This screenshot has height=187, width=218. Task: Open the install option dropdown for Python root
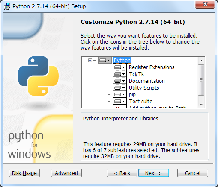105,60
